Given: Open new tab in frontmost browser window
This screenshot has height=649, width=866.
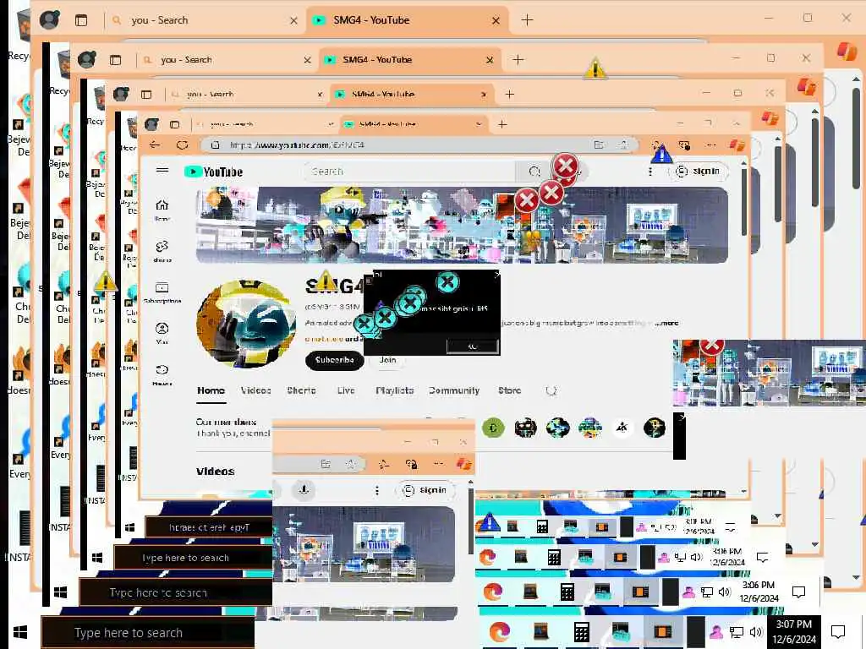Looking at the screenshot, I should [528, 20].
